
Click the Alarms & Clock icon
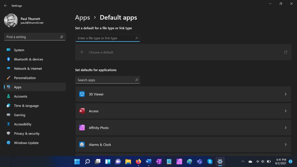(82, 144)
